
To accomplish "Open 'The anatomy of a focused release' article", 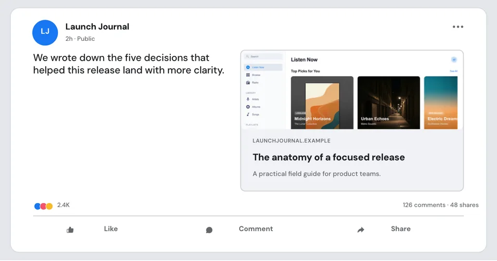I will [x=329, y=157].
